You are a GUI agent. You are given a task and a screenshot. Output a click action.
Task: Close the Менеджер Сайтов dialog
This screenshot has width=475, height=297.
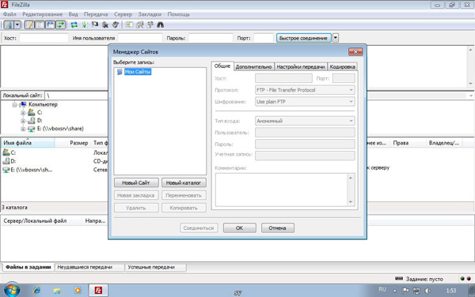point(355,51)
